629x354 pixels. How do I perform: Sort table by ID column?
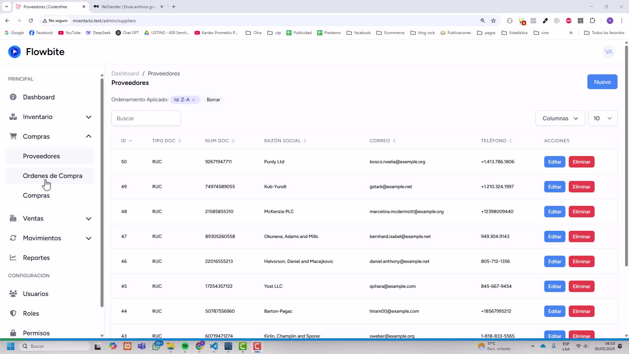tap(126, 141)
